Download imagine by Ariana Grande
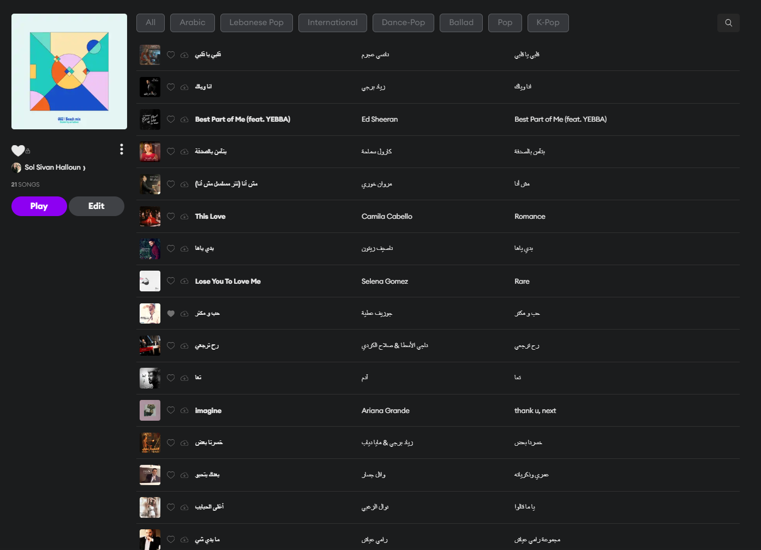761x550 pixels. click(x=184, y=411)
